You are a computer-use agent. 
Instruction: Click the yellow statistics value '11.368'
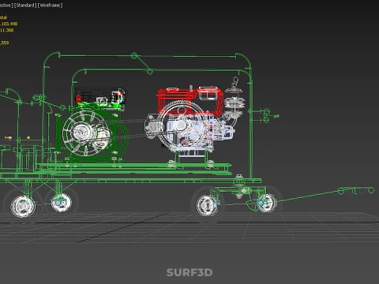tap(7, 30)
